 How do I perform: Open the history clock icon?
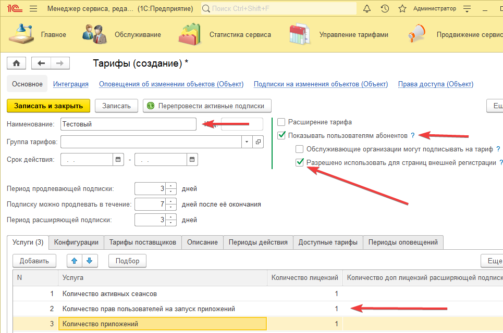(x=385, y=9)
